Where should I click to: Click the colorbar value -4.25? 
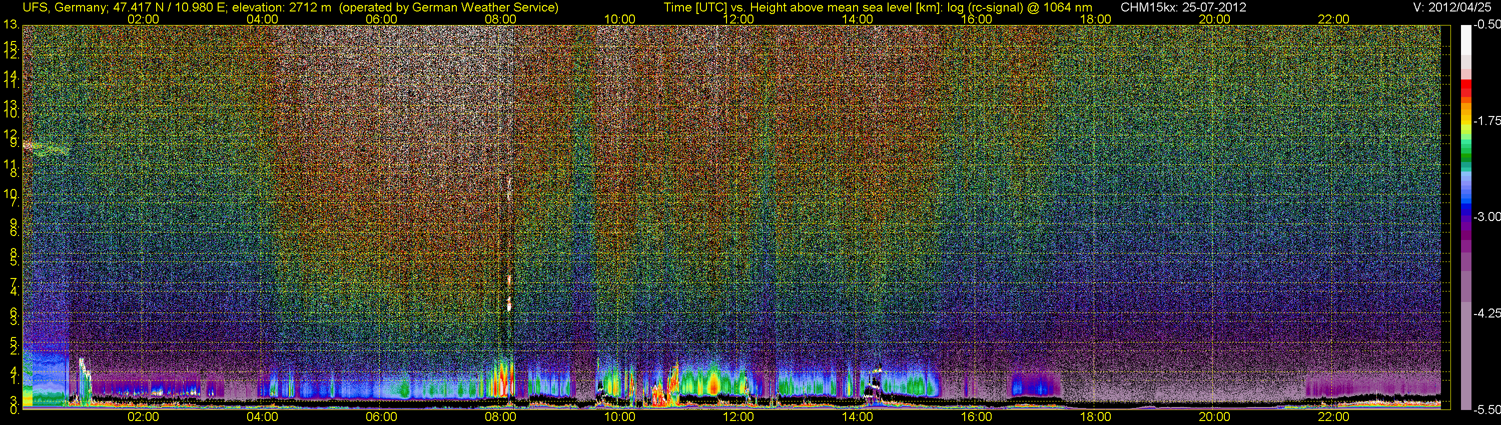coord(1487,313)
